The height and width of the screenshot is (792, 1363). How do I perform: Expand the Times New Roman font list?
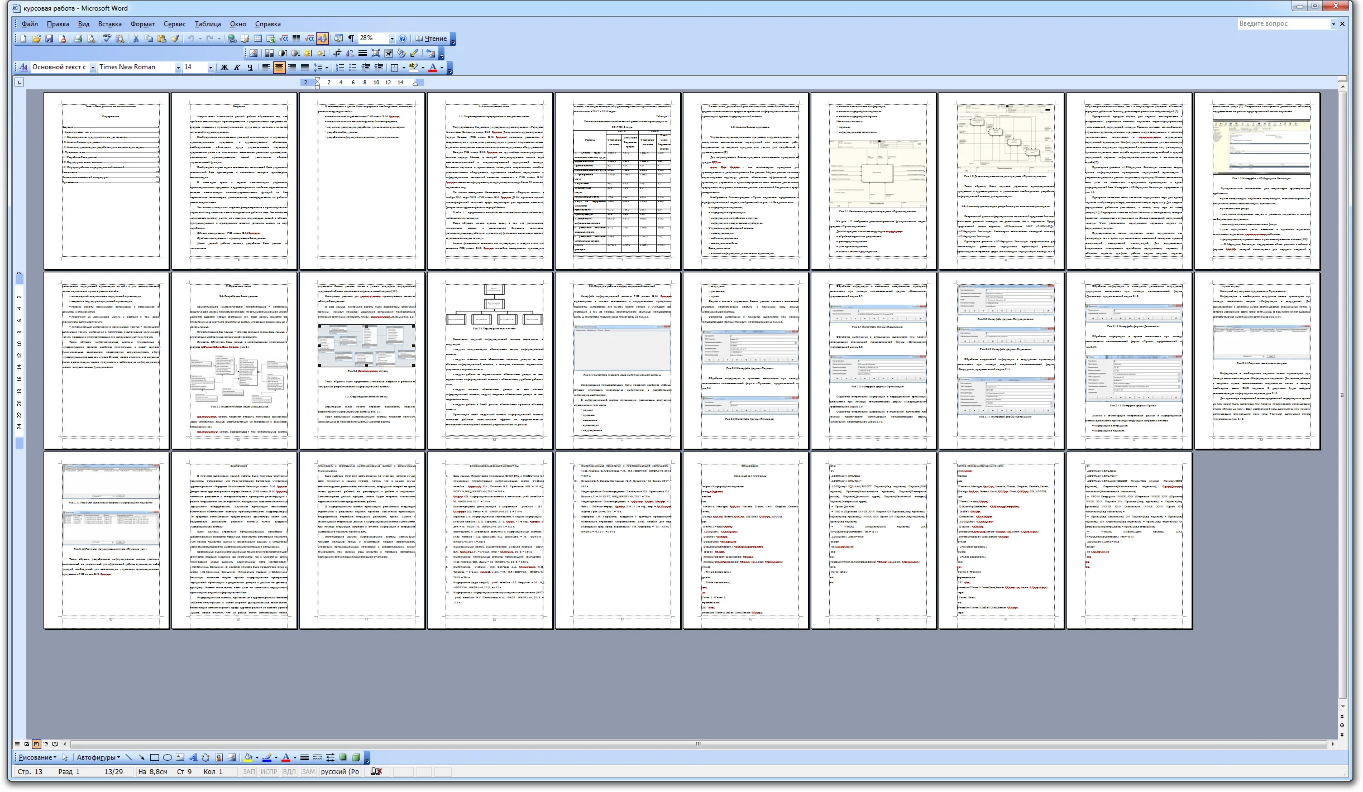point(178,67)
